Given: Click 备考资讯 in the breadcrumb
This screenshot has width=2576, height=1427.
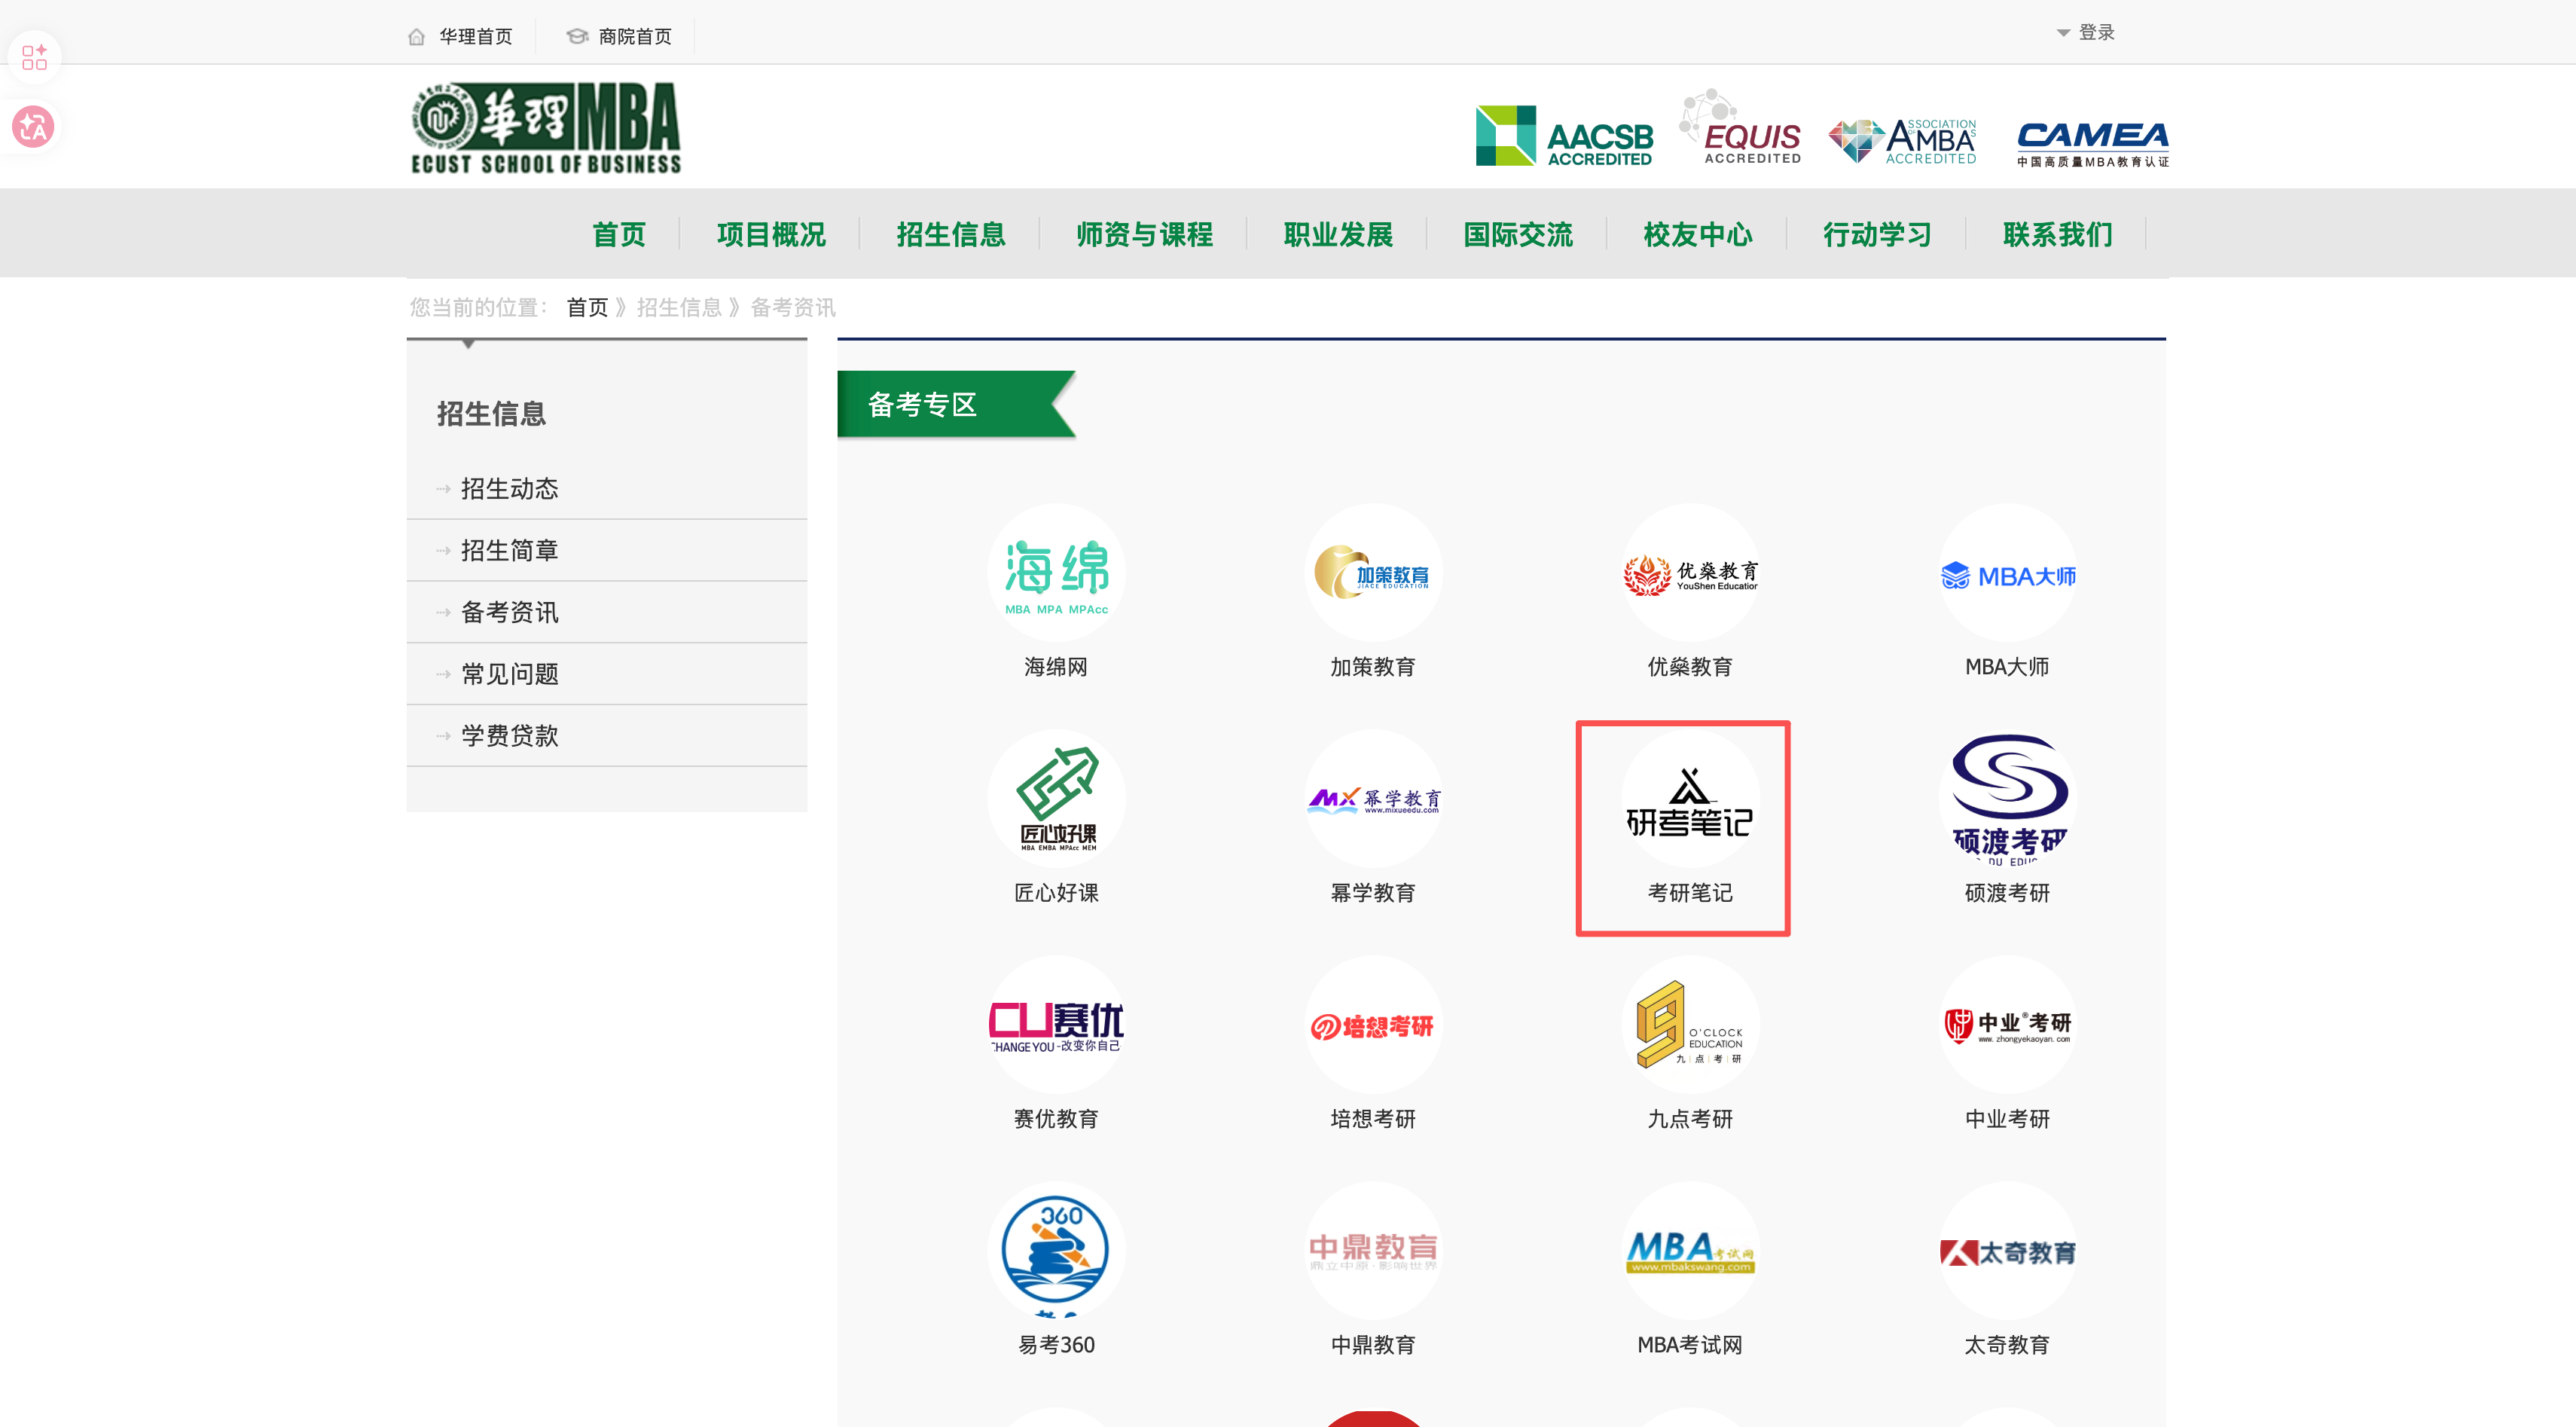Looking at the screenshot, I should pos(793,307).
